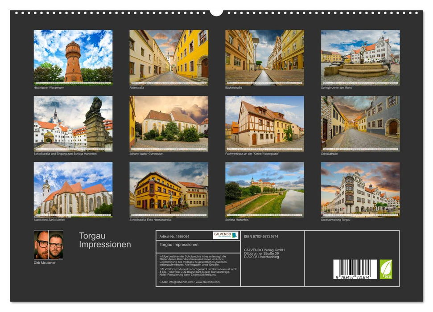Click the info@calvendo.com email address

point(181,282)
